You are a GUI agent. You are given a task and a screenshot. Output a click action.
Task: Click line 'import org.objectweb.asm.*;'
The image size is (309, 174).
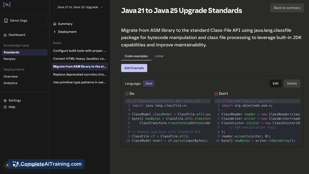pyautogui.click(x=247, y=105)
